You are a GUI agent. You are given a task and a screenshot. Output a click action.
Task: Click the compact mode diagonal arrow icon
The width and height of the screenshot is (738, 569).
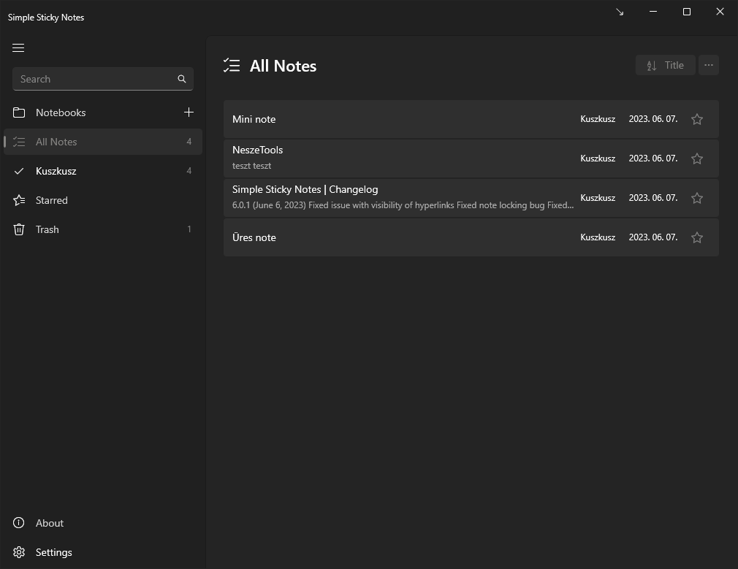(620, 12)
